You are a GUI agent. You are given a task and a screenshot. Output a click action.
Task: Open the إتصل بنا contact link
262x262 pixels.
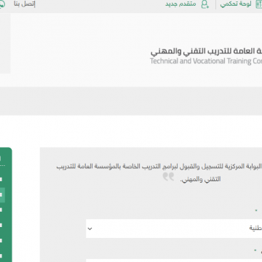tap(25, 4)
